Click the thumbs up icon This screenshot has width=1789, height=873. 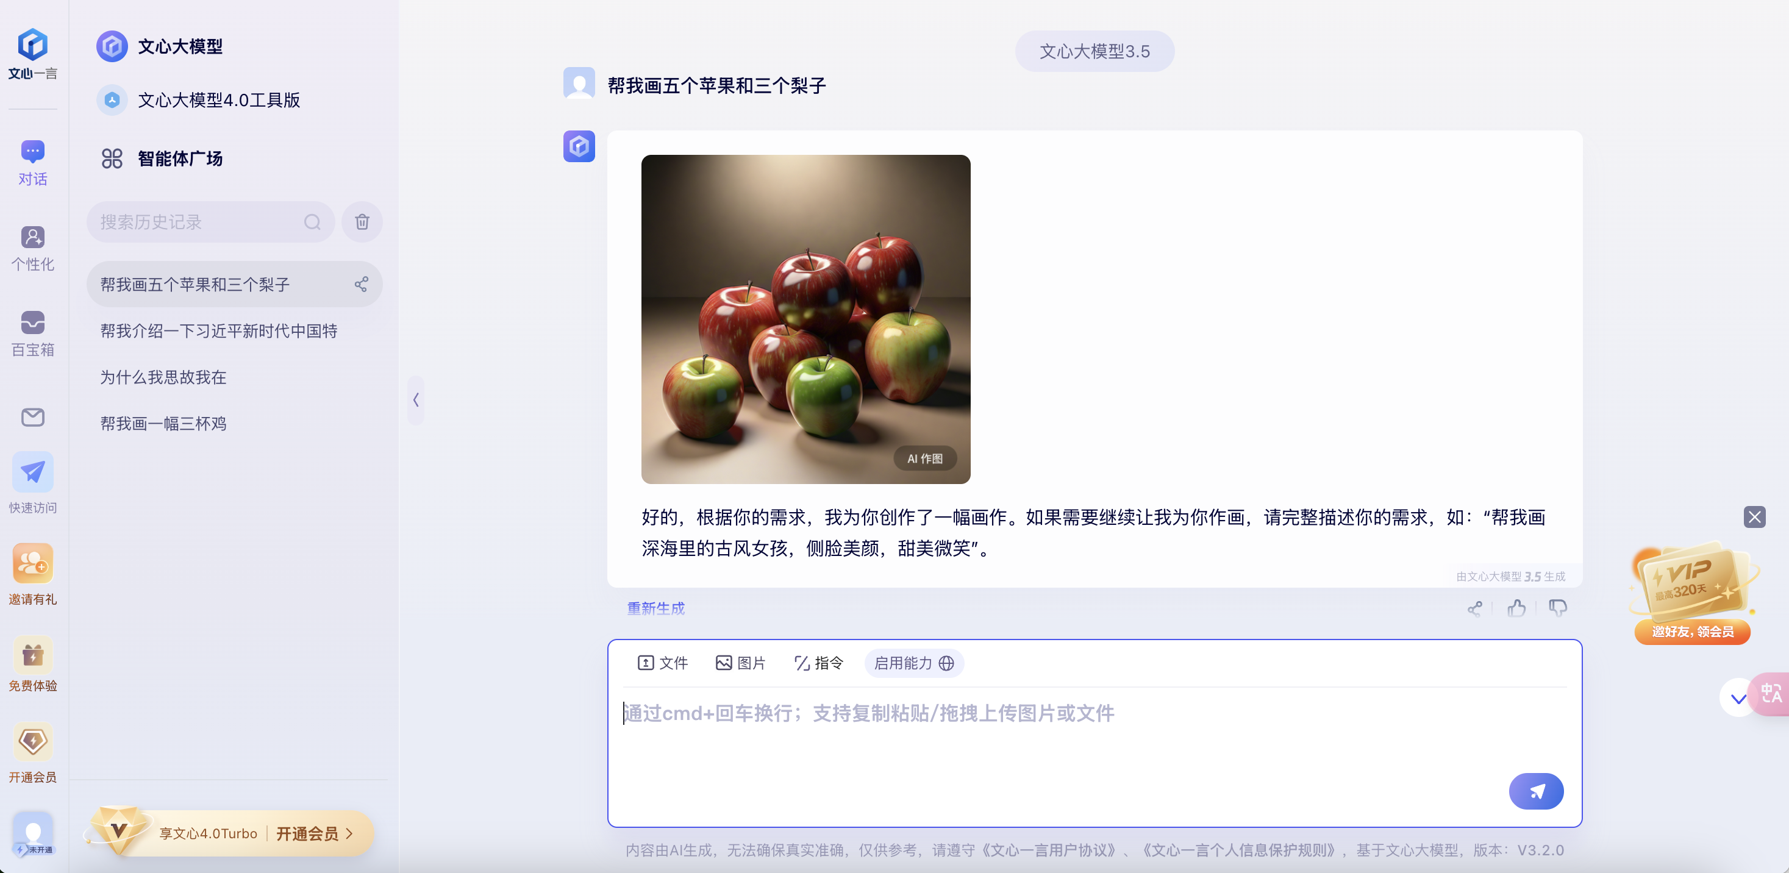pyautogui.click(x=1516, y=608)
